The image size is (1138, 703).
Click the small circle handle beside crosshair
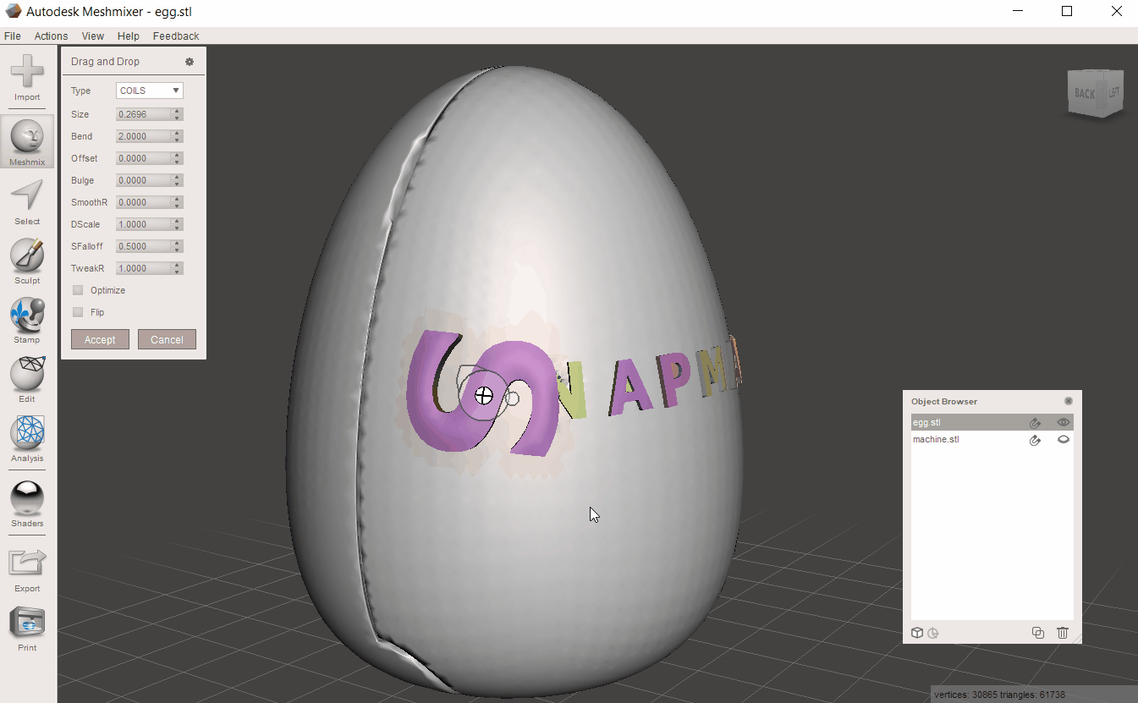[x=512, y=398]
